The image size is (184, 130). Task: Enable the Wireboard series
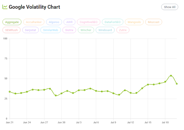click(105, 30)
